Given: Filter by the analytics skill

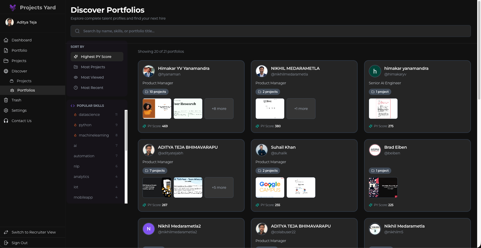Looking at the screenshot, I should [x=96, y=177].
